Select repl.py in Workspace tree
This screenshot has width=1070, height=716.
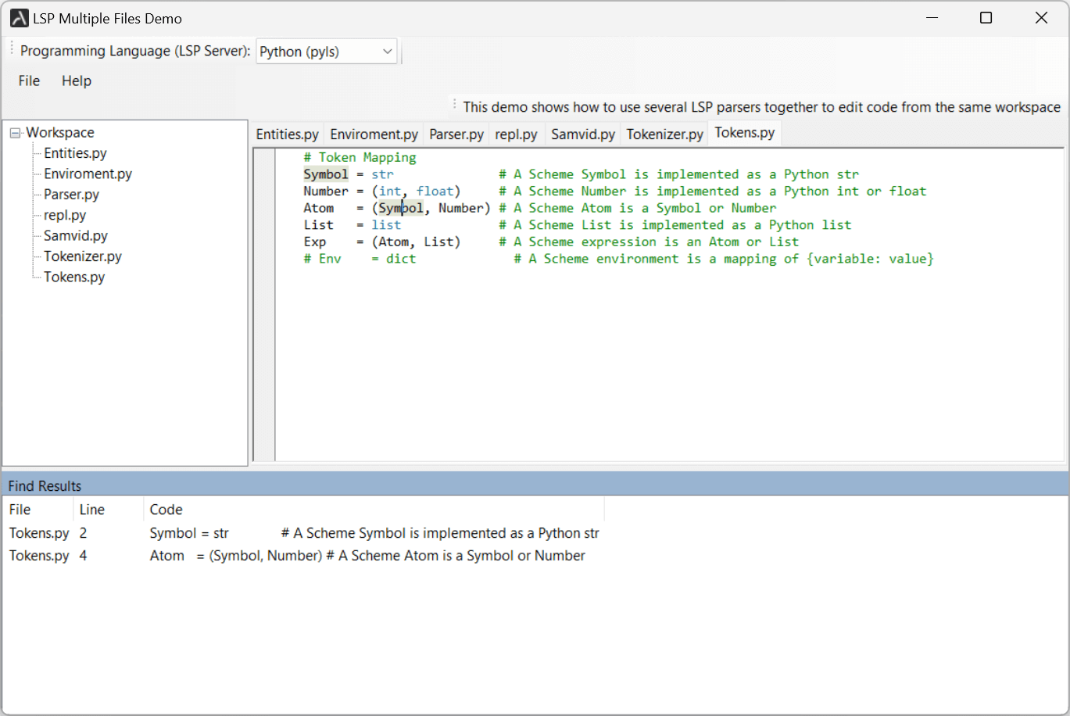(x=65, y=215)
